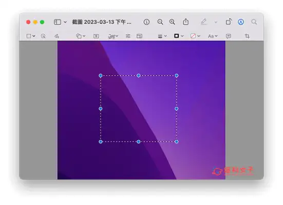Rotate the image left

[229, 22]
